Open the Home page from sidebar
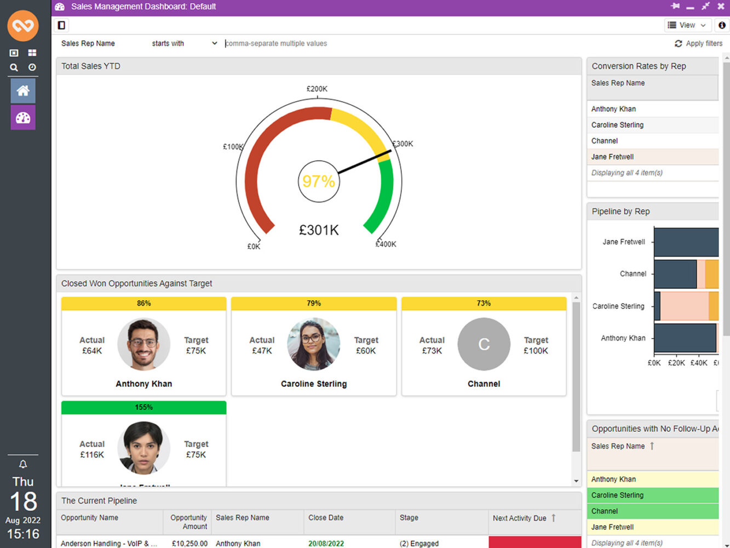The width and height of the screenshot is (730, 548). click(x=23, y=90)
